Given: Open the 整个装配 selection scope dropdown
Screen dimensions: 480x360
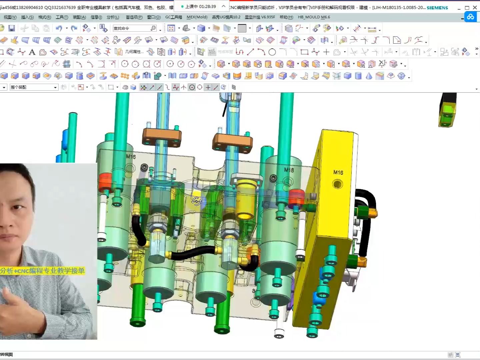Looking at the screenshot, I should (34, 87).
